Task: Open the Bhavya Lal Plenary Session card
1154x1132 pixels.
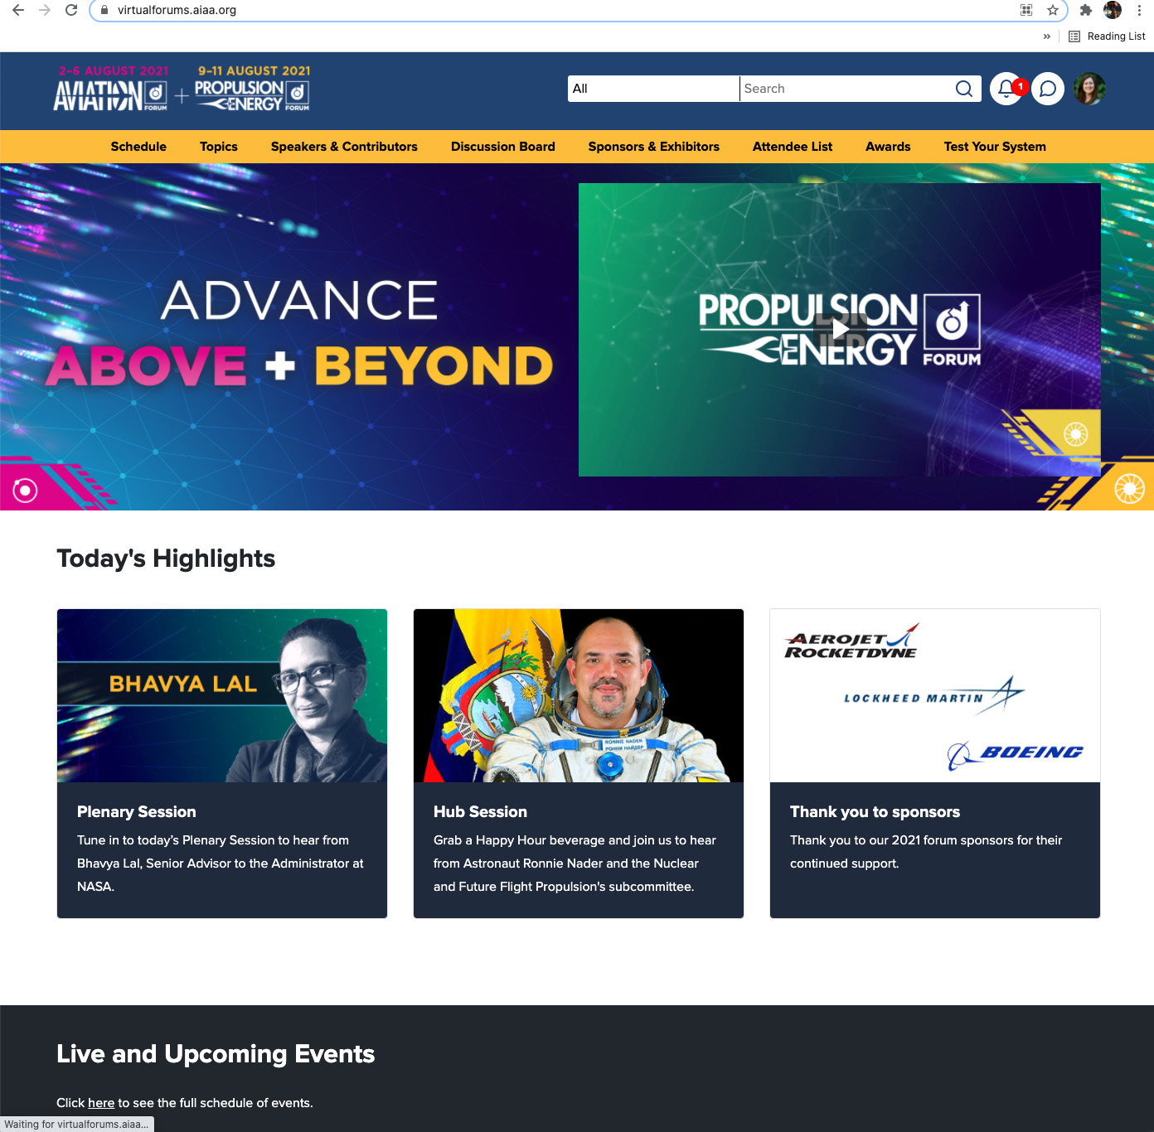Action: (x=222, y=763)
